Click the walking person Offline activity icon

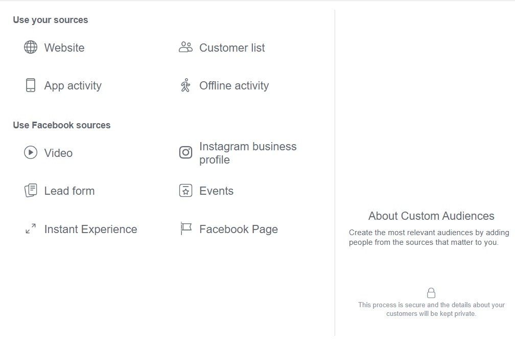(185, 85)
